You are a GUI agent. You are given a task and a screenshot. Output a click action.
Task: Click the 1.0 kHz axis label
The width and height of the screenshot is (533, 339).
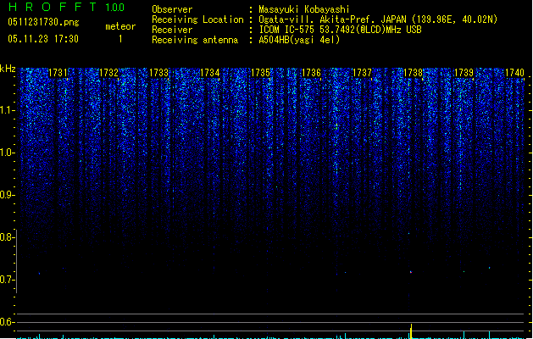pos(7,153)
